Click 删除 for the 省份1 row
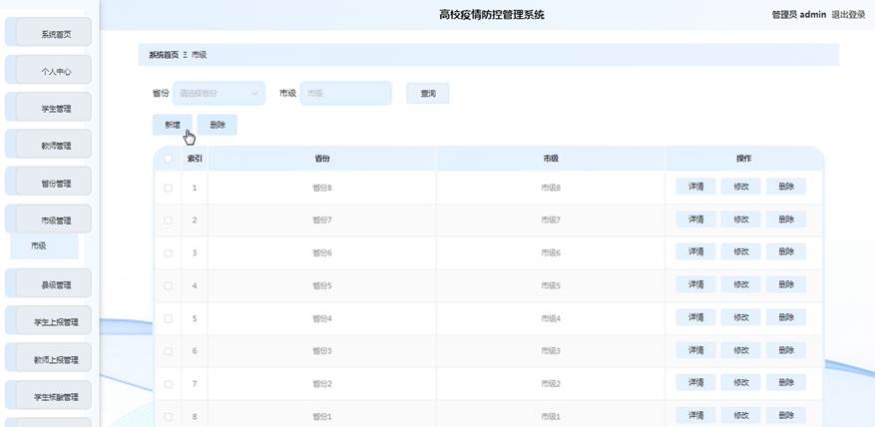This screenshot has width=875, height=427. point(786,415)
